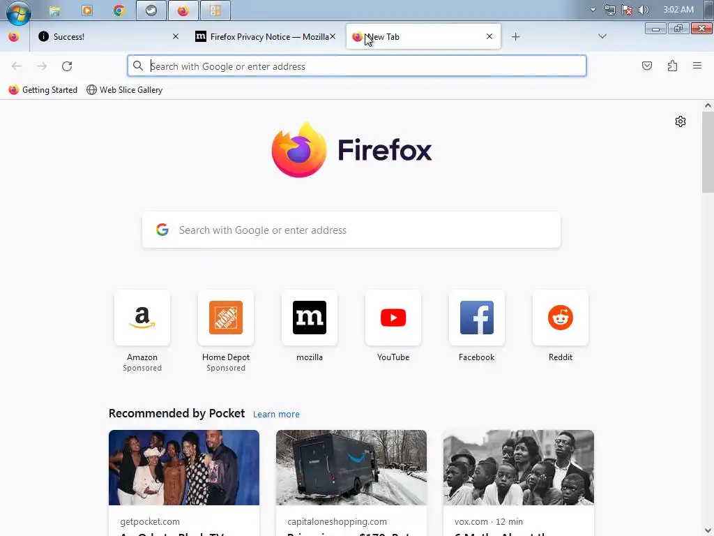This screenshot has width=714, height=536.
Task: Go back one page
Action: [17, 66]
